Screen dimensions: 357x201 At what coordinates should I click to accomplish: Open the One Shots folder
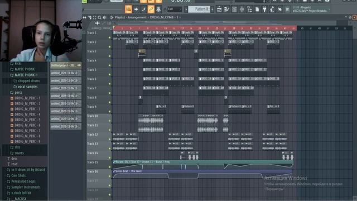tap(16, 175)
